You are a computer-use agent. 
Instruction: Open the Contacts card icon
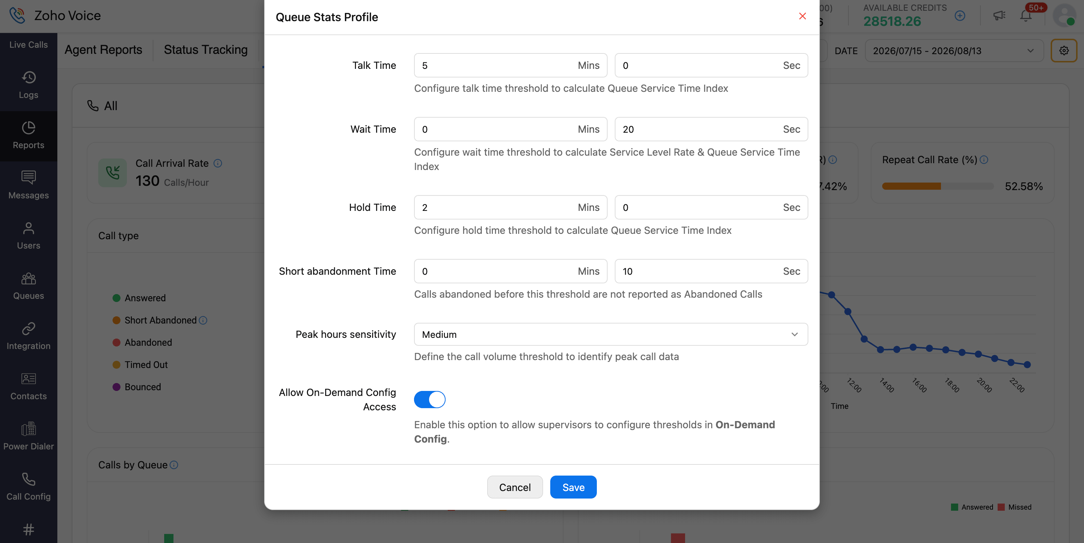[29, 379]
